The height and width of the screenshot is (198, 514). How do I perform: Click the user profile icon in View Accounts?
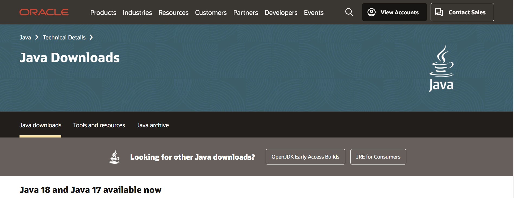coord(371,12)
